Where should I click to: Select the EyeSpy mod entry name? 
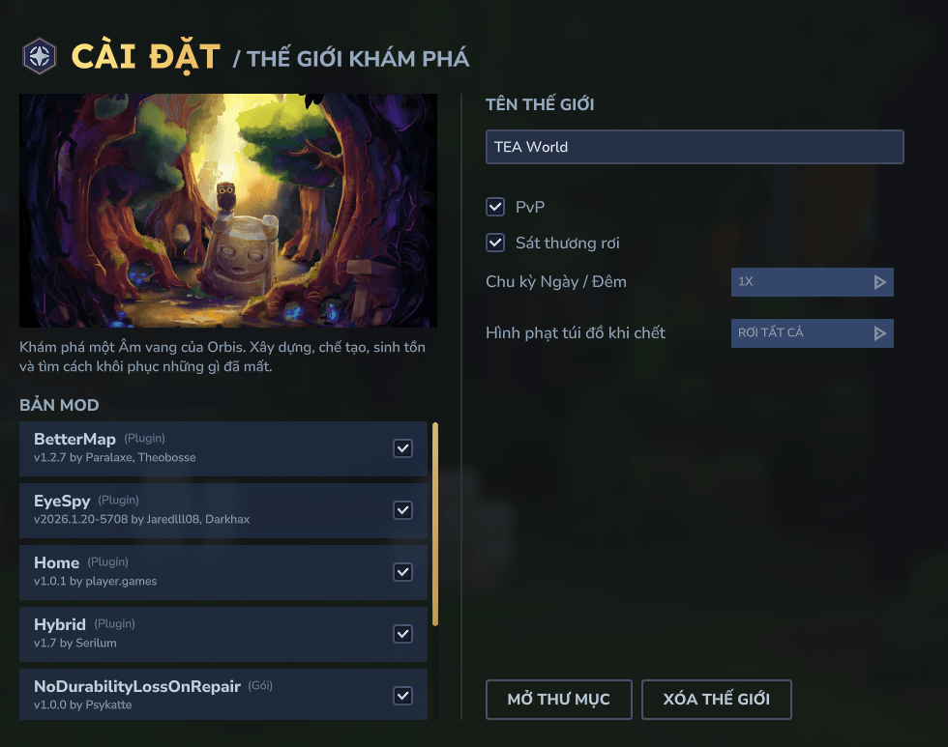62,502
